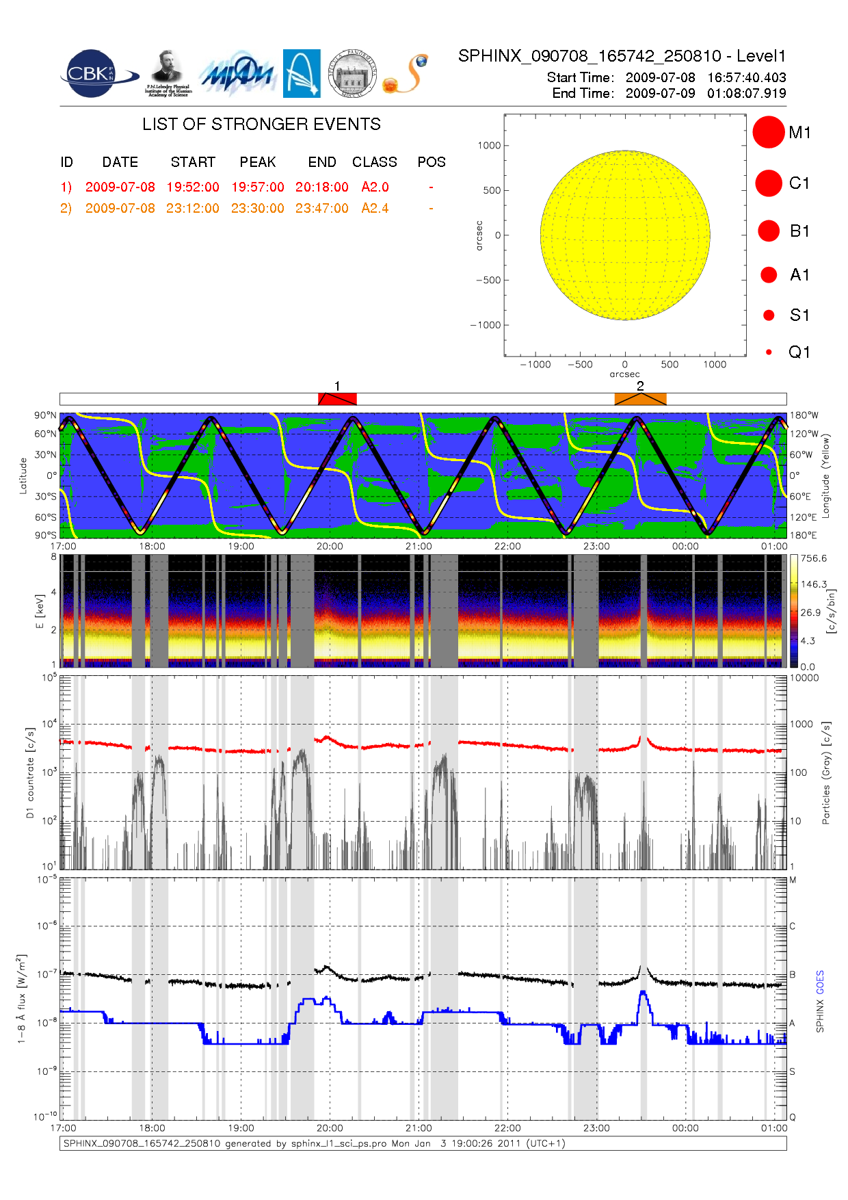This screenshot has width=848, height=1200.
Task: Click the small Q1 legend dot
Action: click(769, 352)
